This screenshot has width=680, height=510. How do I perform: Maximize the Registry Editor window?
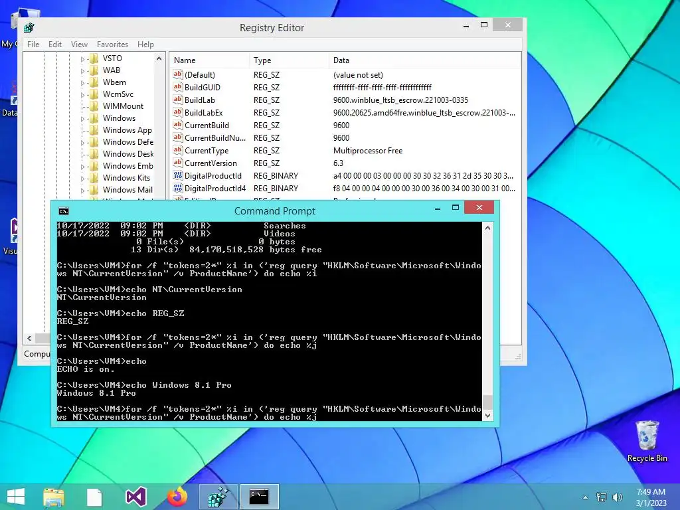point(484,25)
